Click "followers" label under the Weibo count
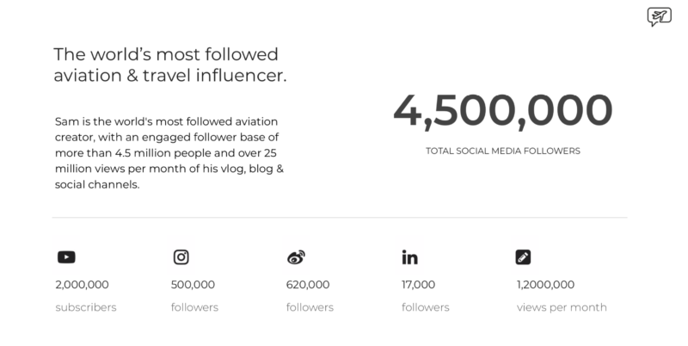Viewport: 688px width, 346px height. [x=310, y=307]
